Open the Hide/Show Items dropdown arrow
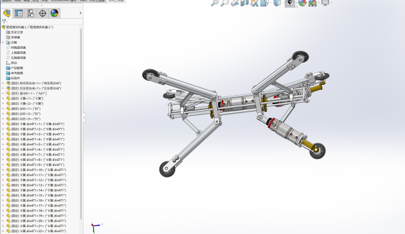The width and height of the screenshot is (405, 234). [x=296, y=3]
